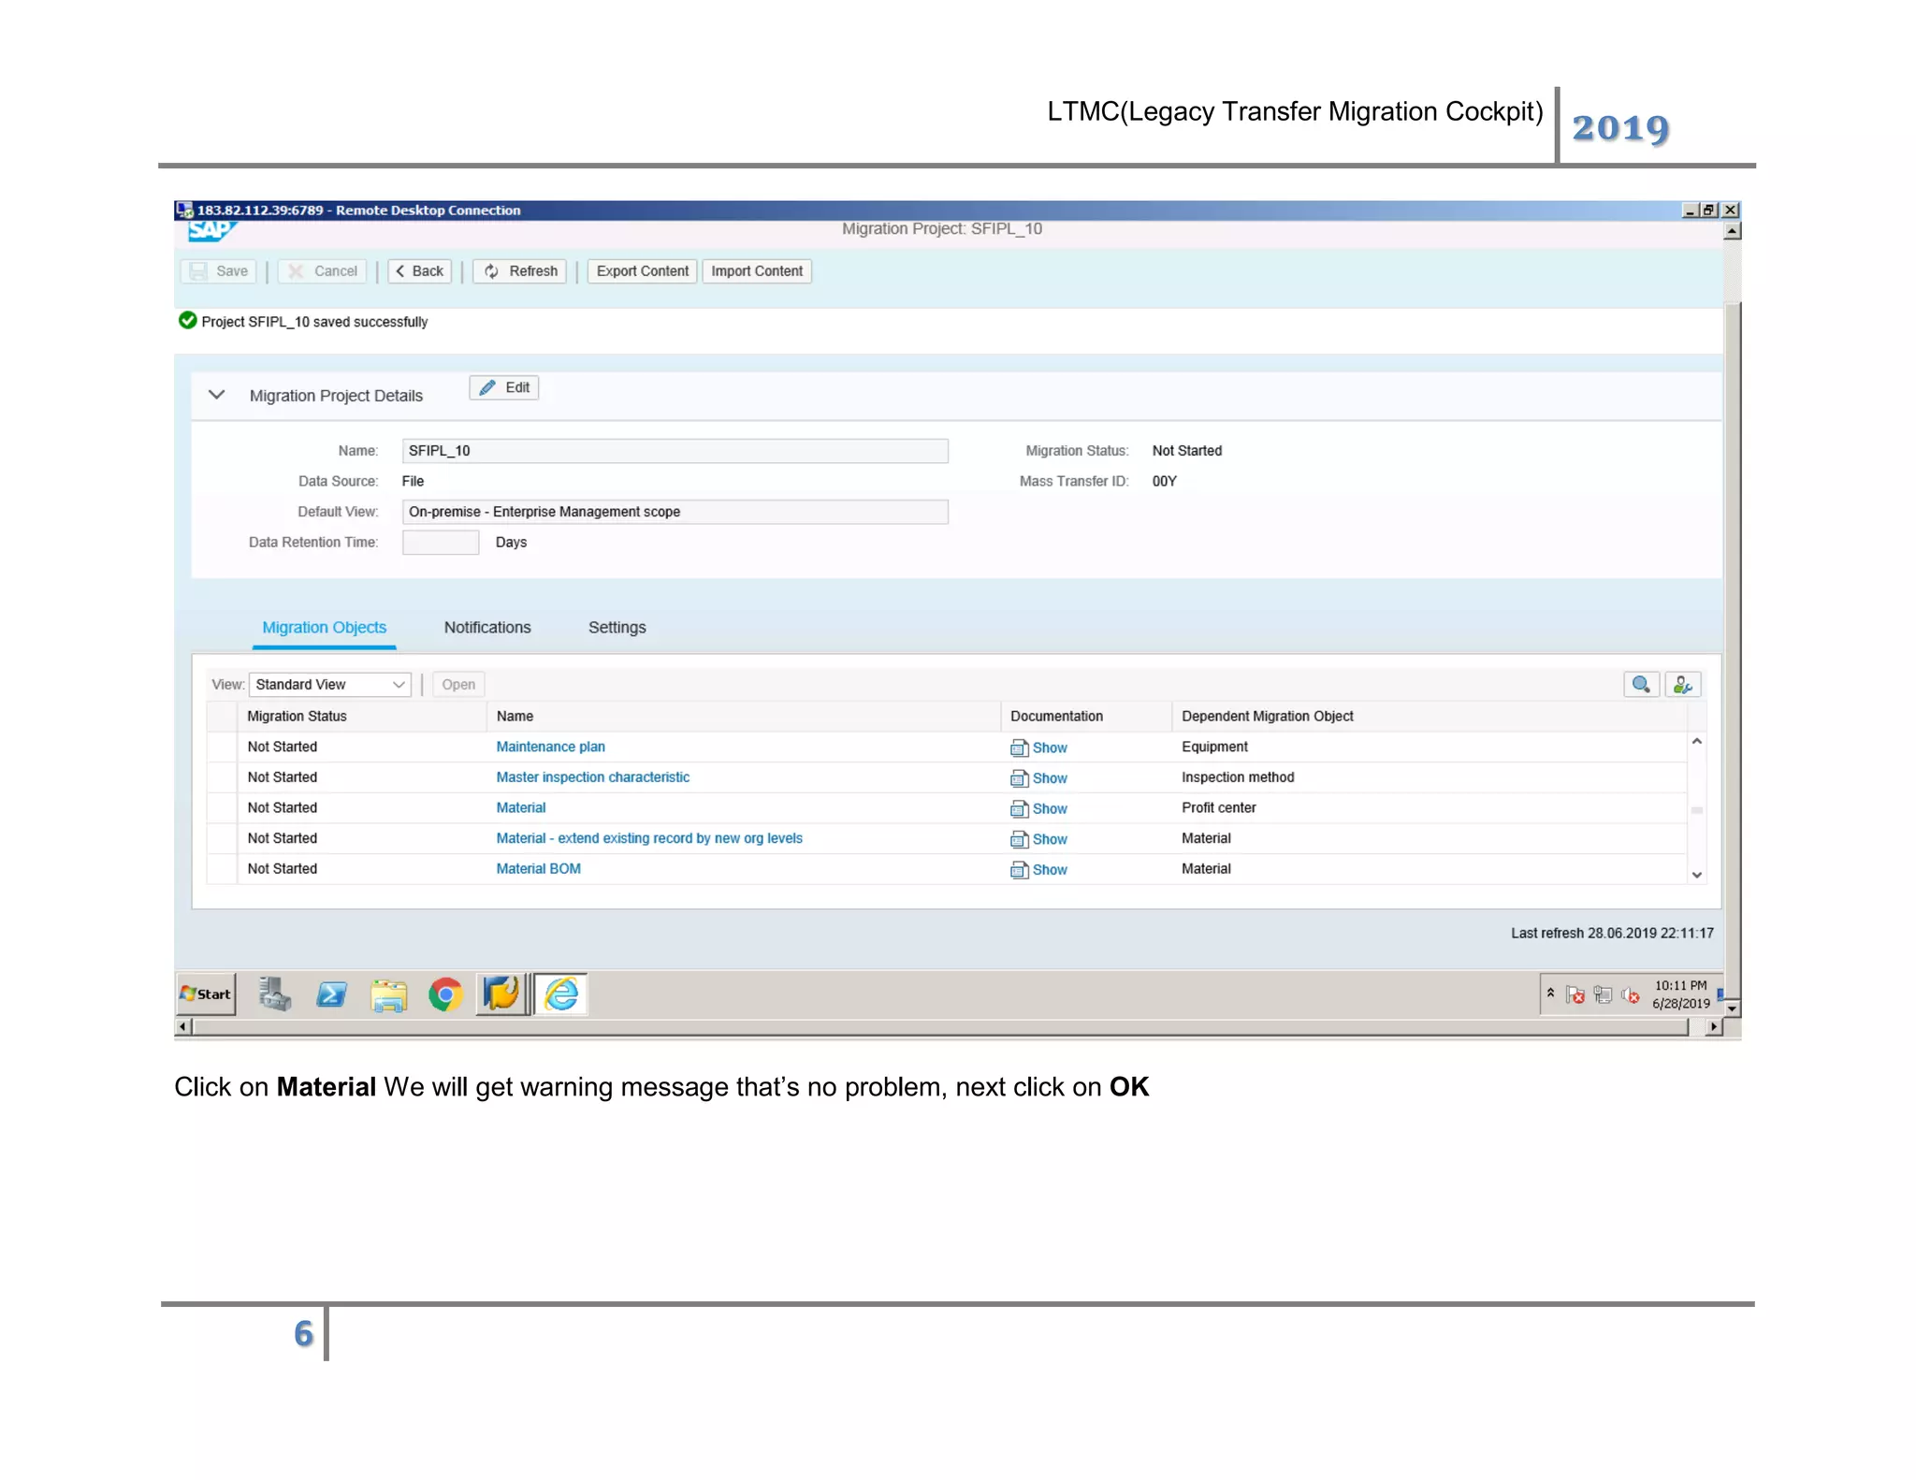Click the user settings icon beside search
Image resolution: width=1916 pixels, height=1480 pixels.
point(1682,684)
